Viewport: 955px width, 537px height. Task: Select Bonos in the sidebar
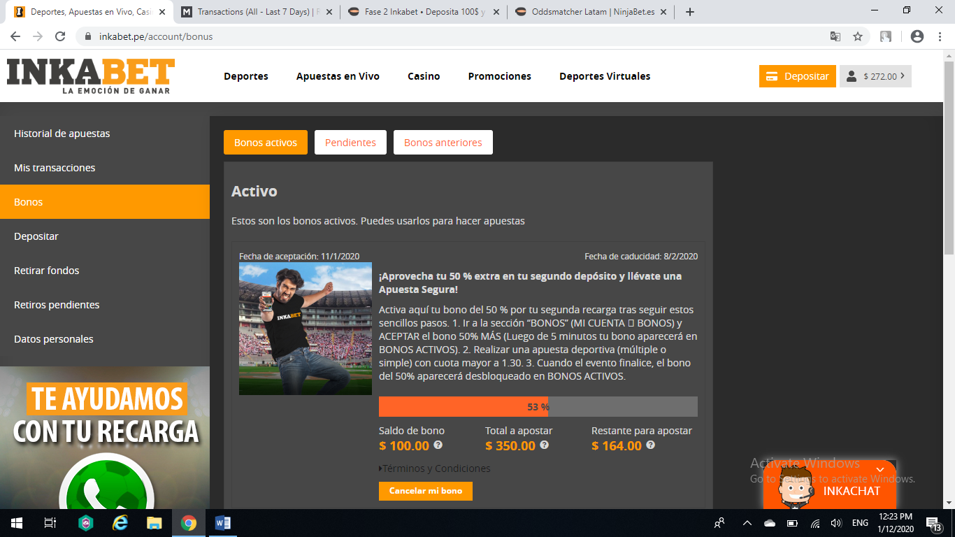(x=105, y=202)
